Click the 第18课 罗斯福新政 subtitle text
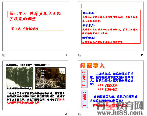This screenshot has width=147, height=116. pyautogui.click(x=25, y=29)
